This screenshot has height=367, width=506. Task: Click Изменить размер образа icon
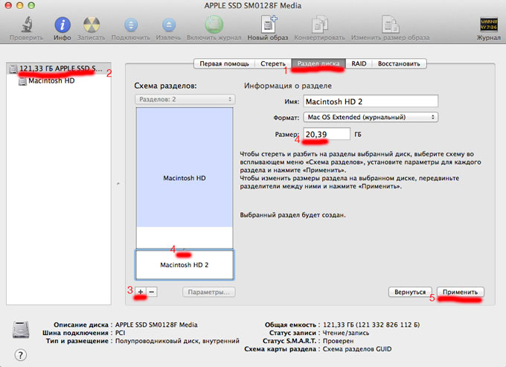(x=391, y=25)
